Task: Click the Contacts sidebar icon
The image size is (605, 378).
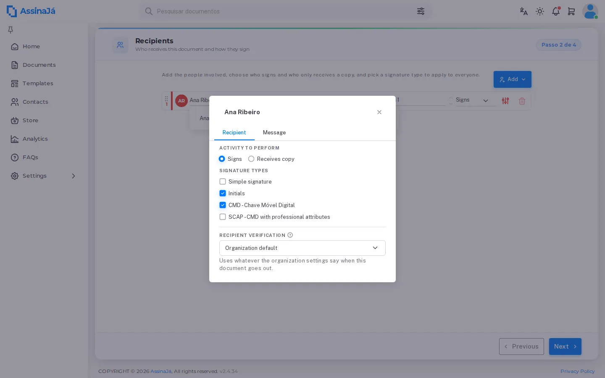Action: coord(15,102)
